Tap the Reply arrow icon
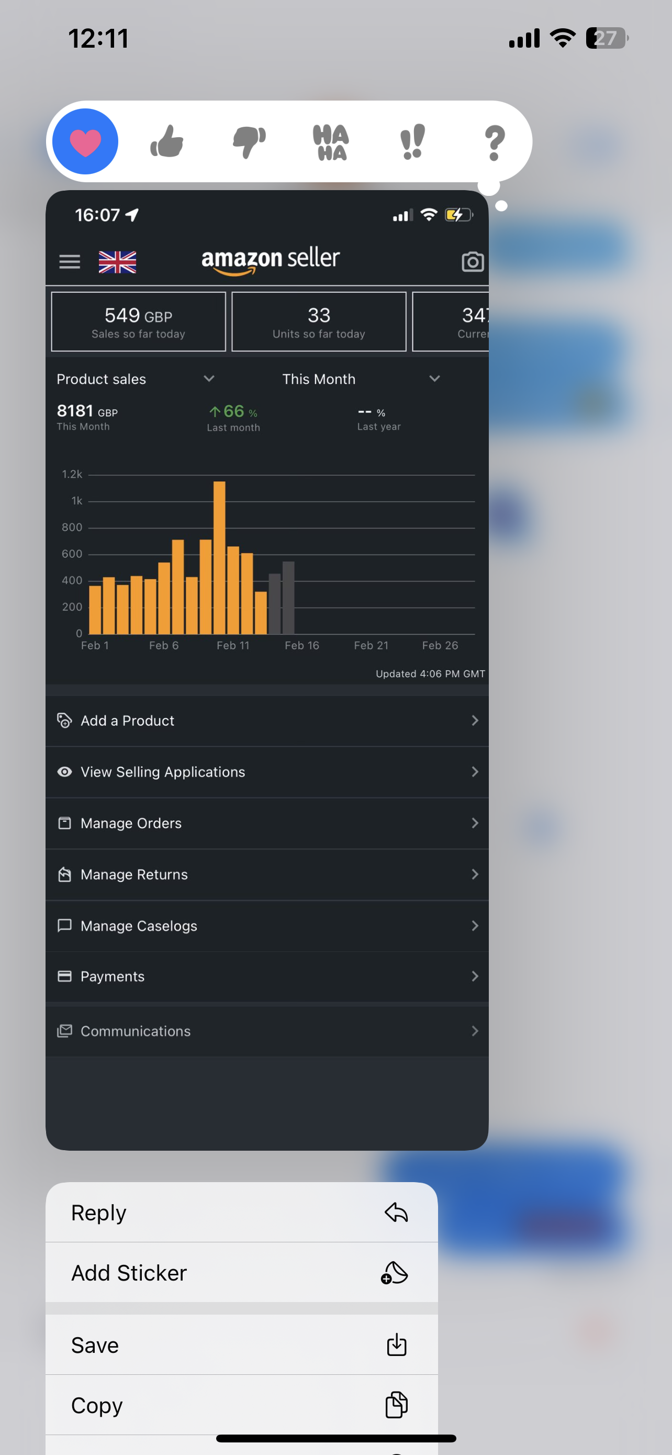The image size is (672, 1455). coord(396,1212)
